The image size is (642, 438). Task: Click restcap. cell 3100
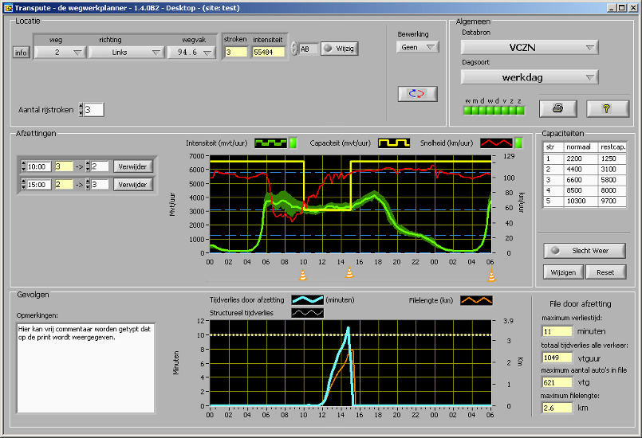tap(612, 170)
